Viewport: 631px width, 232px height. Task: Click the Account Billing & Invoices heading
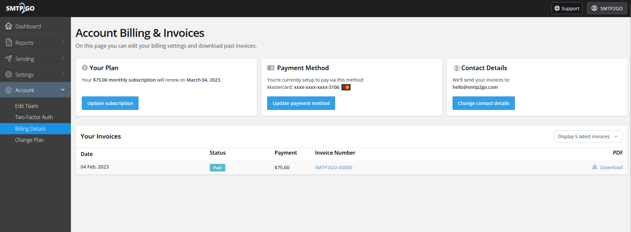click(140, 33)
